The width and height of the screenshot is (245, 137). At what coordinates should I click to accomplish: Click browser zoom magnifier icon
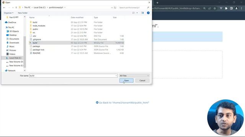204,8
